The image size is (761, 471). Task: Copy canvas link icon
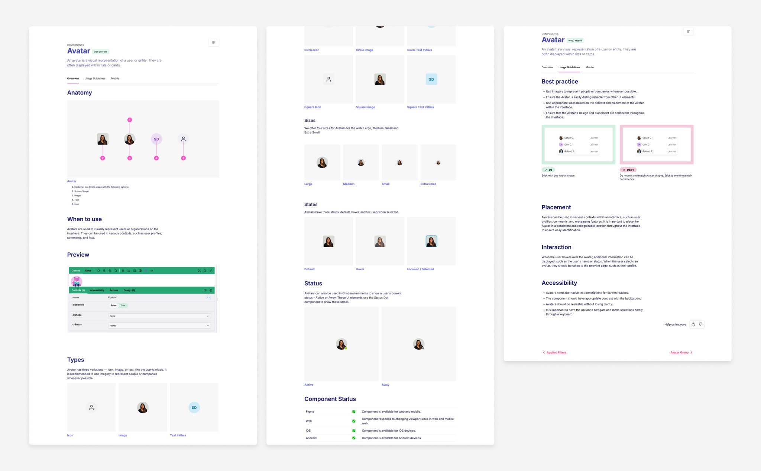[211, 271]
